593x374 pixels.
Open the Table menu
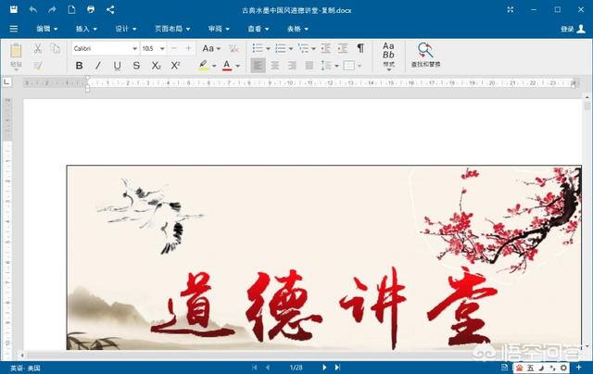point(297,29)
